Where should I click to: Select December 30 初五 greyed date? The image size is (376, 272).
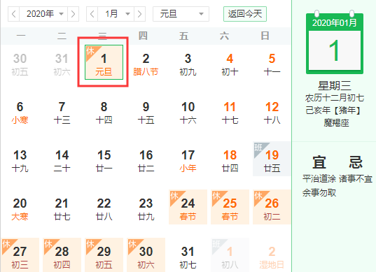pyautogui.click(x=20, y=64)
